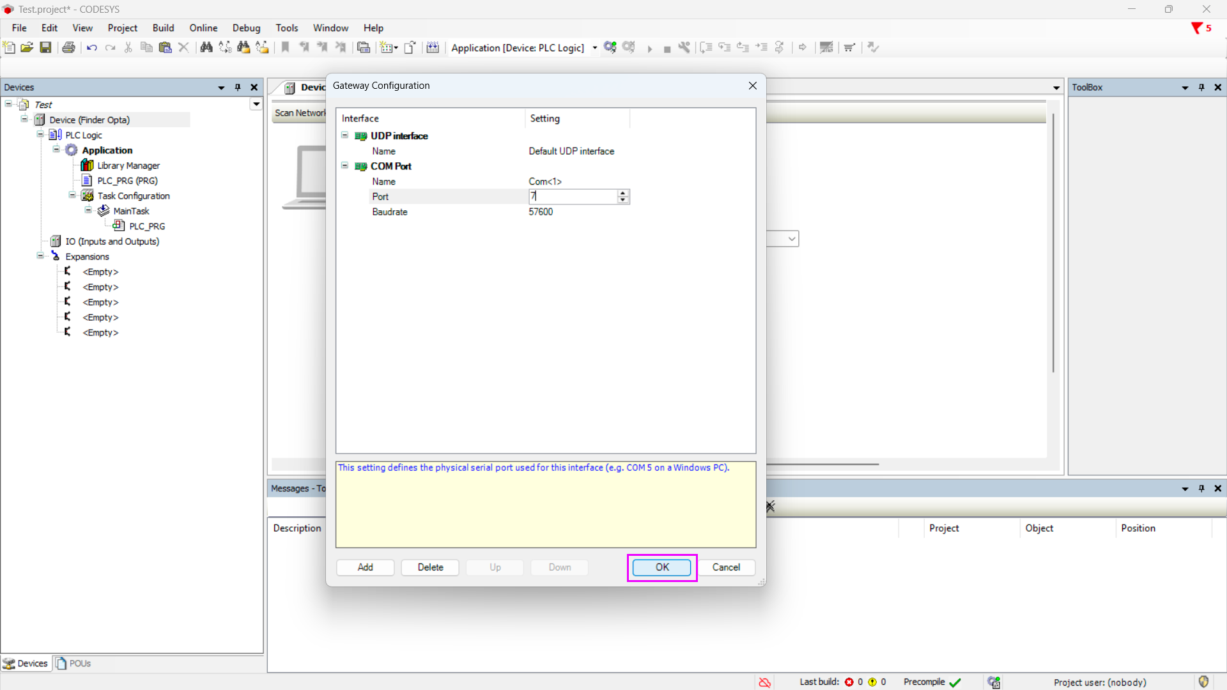This screenshot has width=1227, height=690.
Task: Click the Undo toolbar icon
Action: click(91, 47)
